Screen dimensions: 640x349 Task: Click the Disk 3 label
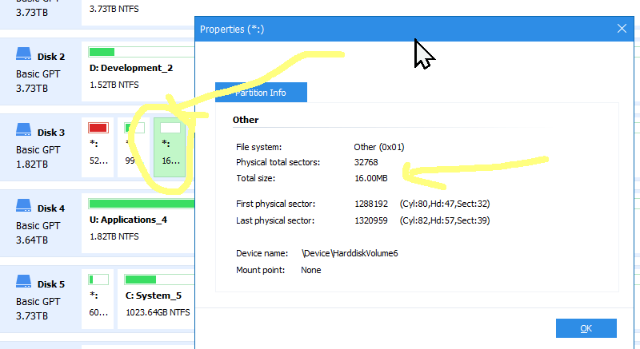pos(51,133)
